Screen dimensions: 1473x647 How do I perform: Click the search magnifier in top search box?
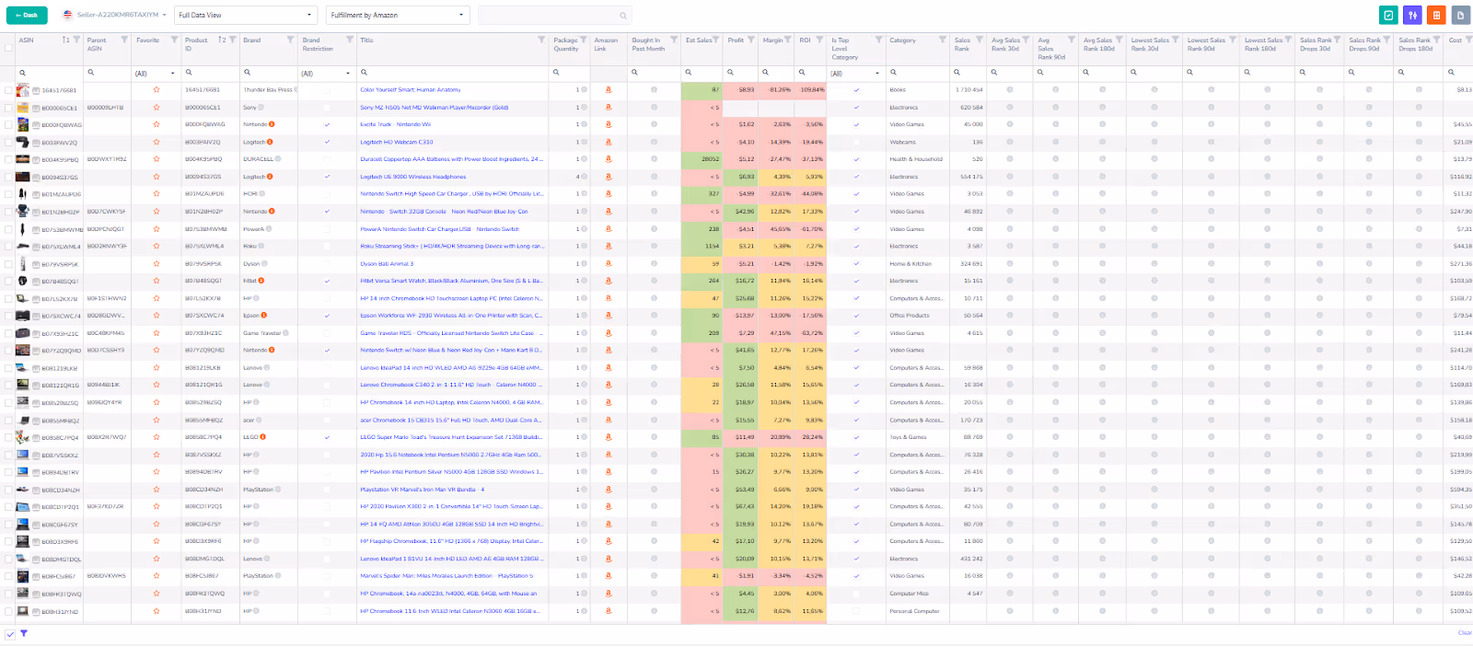pyautogui.click(x=623, y=16)
